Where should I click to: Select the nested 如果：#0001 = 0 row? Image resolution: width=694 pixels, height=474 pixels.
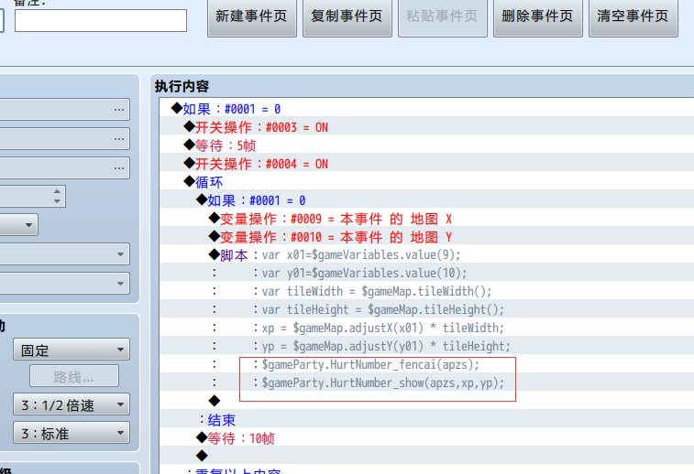point(426,199)
